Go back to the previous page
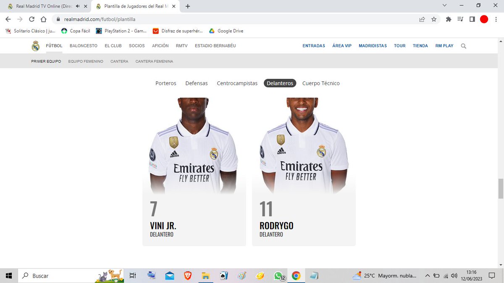504x283 pixels. tap(8, 19)
